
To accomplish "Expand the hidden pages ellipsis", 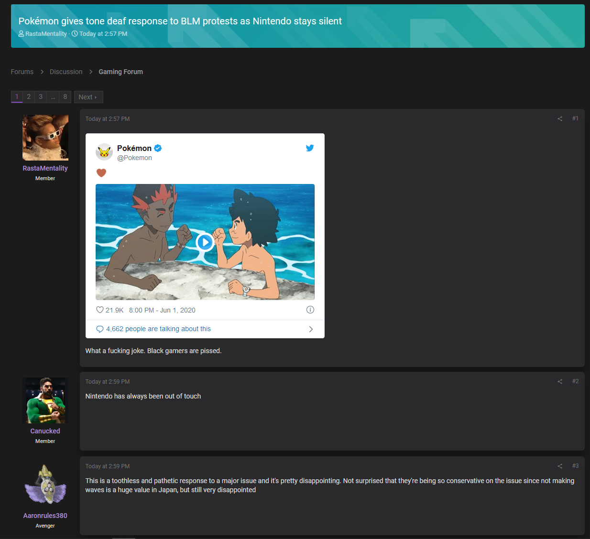I will [x=53, y=97].
